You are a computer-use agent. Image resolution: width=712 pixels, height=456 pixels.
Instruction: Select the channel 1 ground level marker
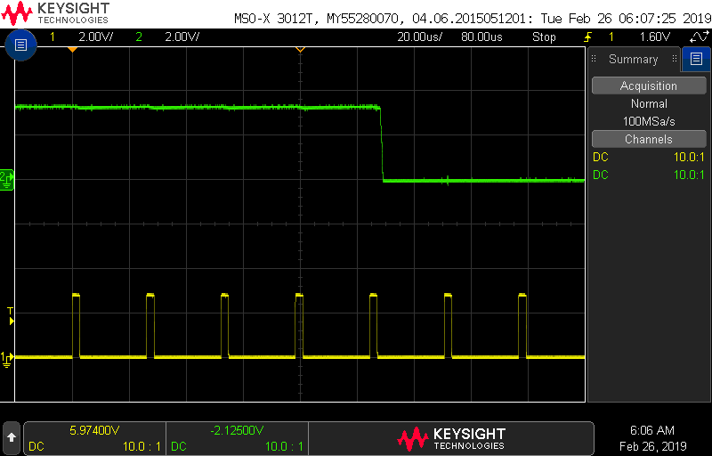(7, 359)
